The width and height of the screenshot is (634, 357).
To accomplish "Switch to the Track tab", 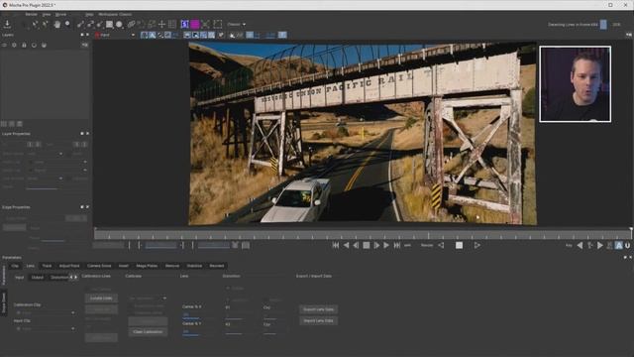I will coord(47,266).
